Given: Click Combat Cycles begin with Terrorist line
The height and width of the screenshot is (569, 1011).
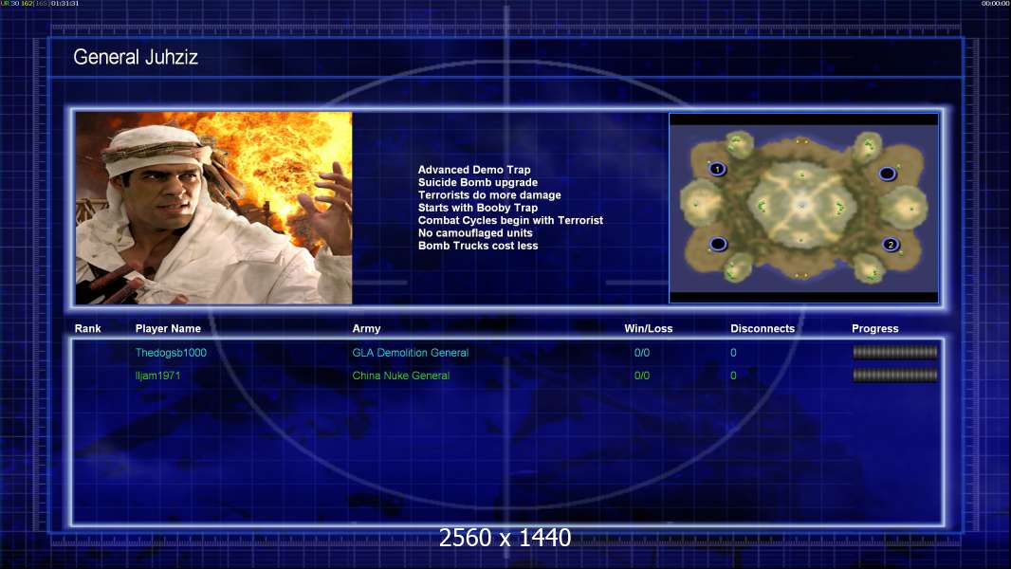Looking at the screenshot, I should click(510, 220).
